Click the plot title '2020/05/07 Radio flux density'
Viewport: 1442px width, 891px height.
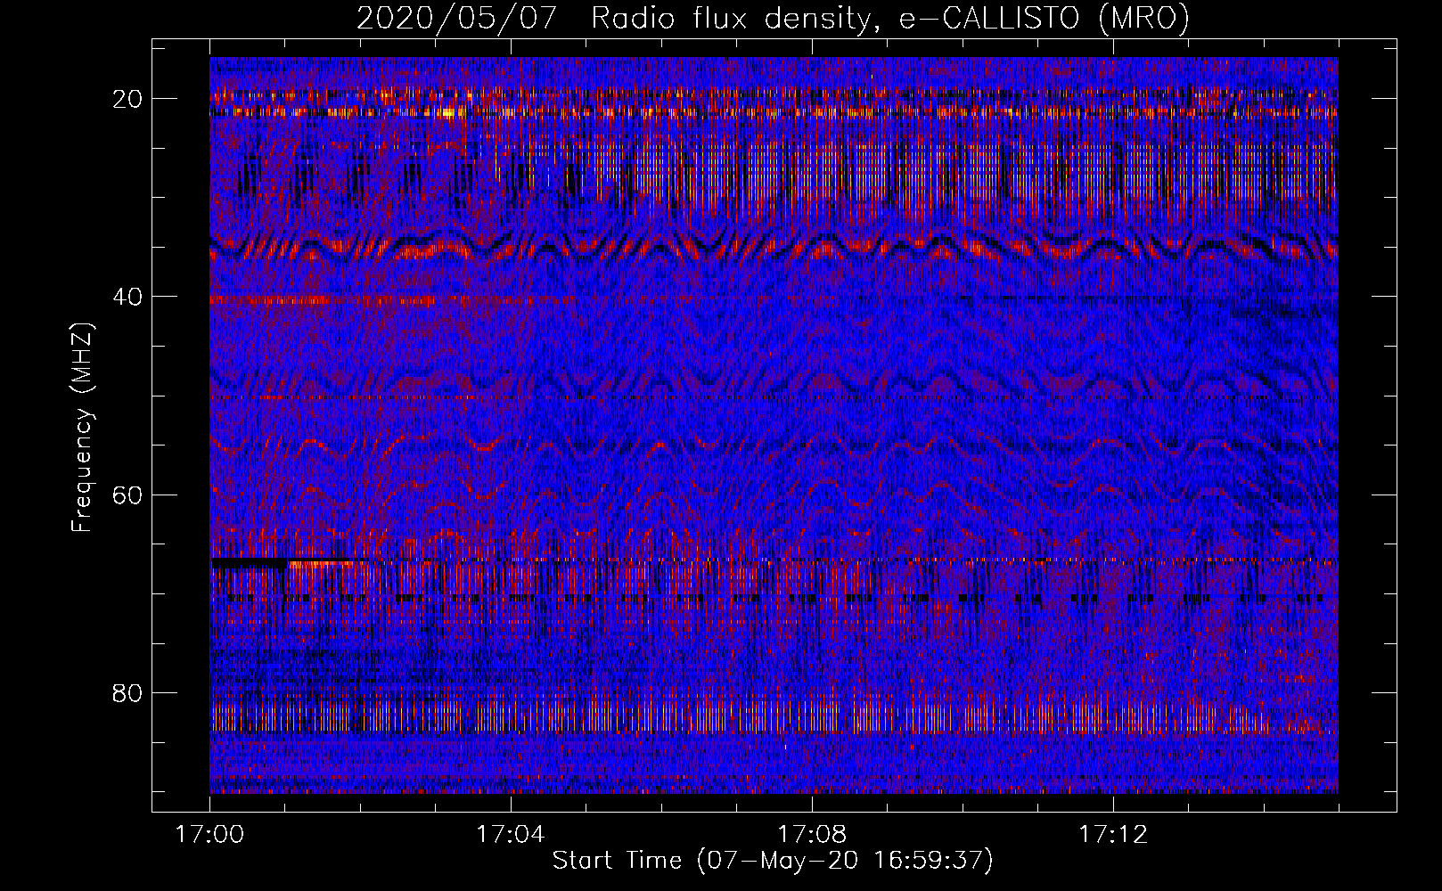pyautogui.click(x=773, y=19)
